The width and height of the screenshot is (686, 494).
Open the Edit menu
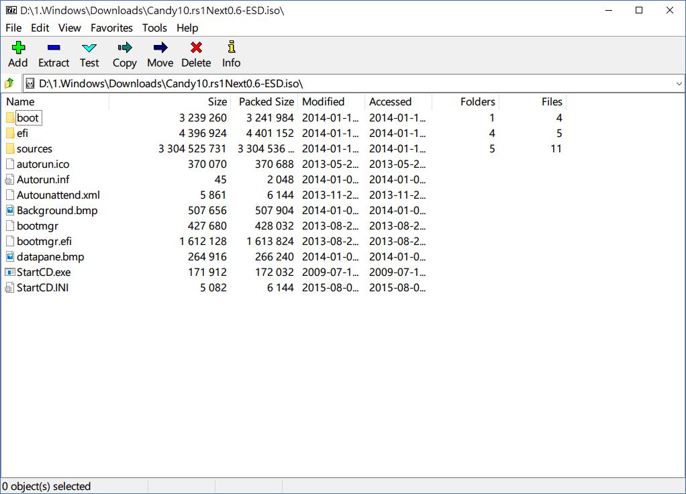(40, 28)
